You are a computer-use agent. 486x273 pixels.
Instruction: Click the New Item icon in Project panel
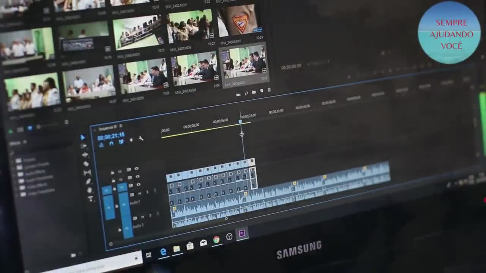261,91
